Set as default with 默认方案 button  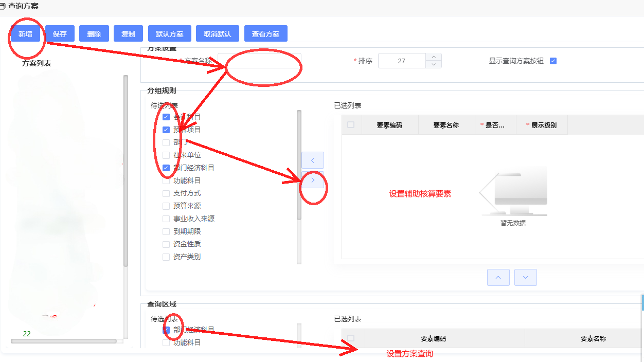pos(169,34)
